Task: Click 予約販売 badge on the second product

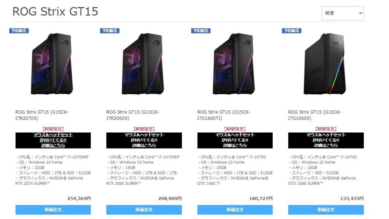Action: point(110,30)
